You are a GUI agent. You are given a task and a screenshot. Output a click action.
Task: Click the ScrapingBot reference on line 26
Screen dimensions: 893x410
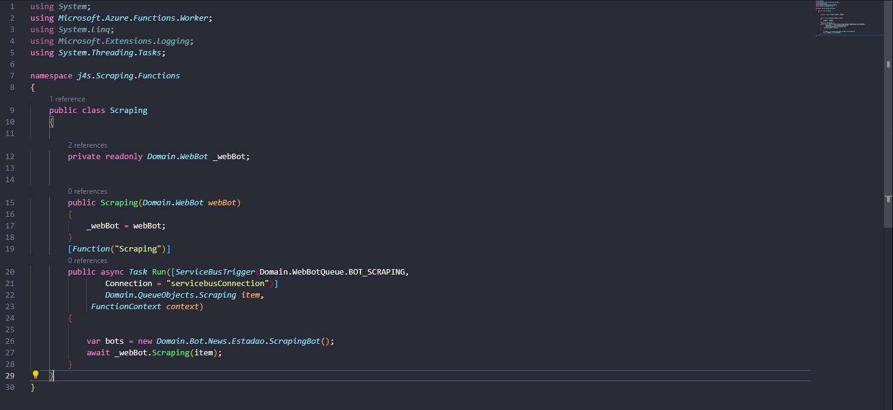pos(294,341)
